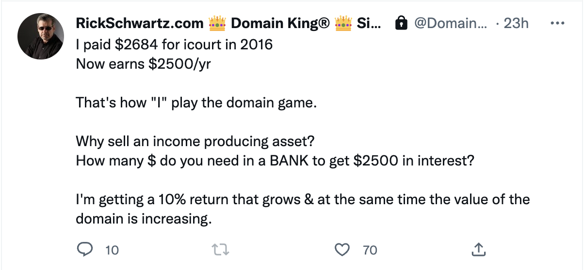Open Rick Schwartz's profile picture
The height and width of the screenshot is (270, 584).
tap(41, 36)
